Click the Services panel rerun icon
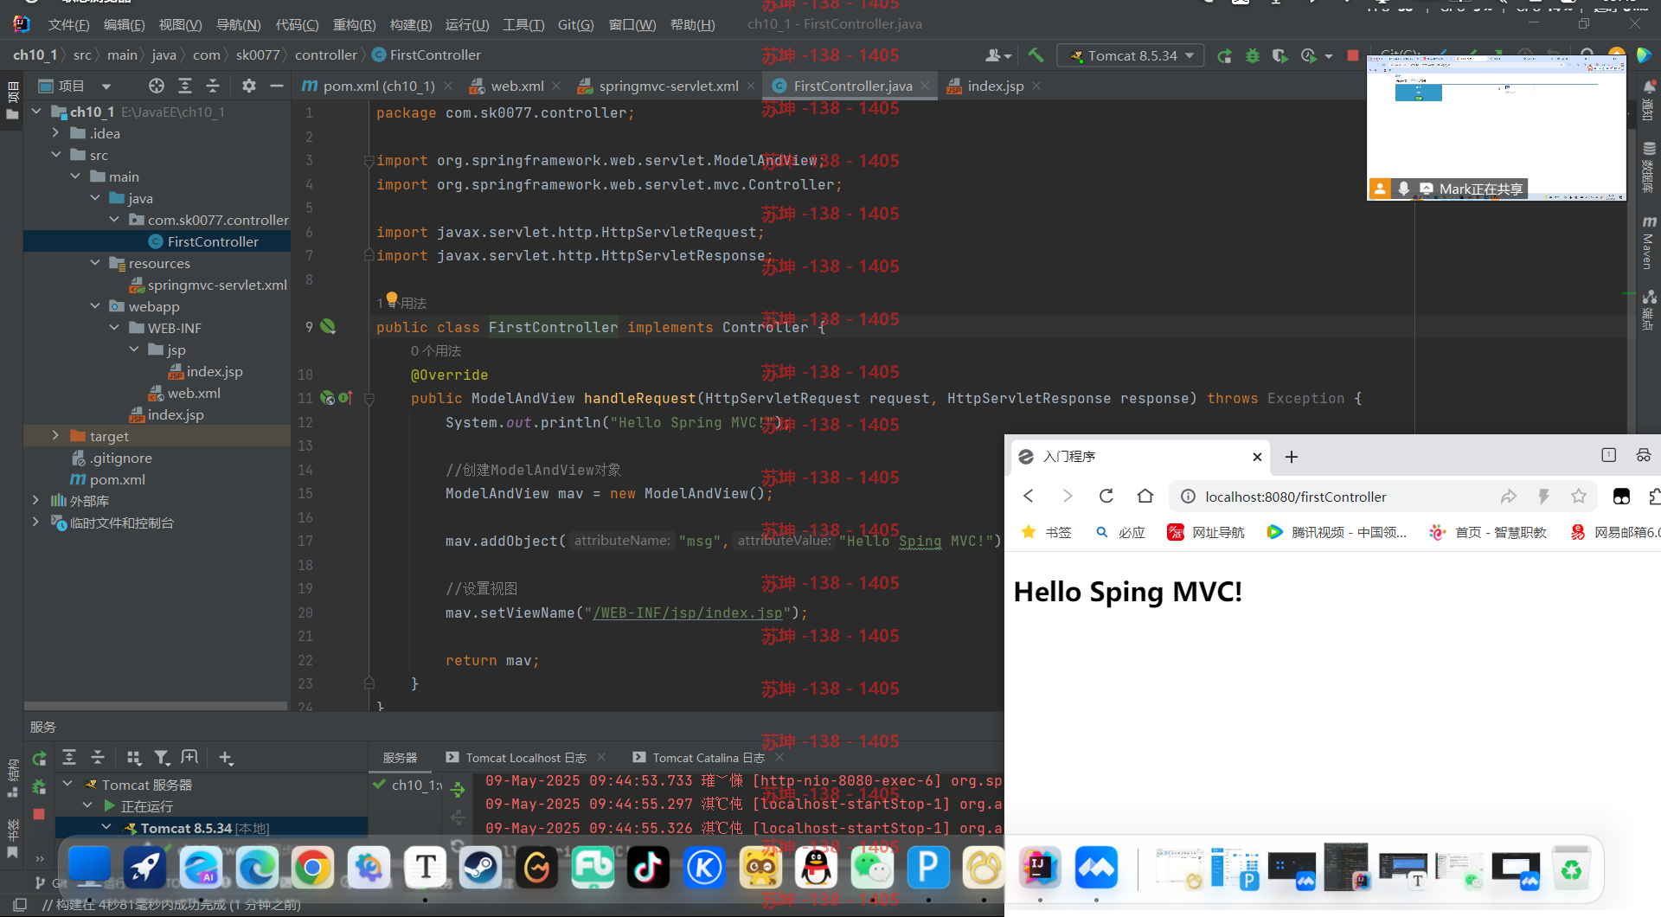The height and width of the screenshot is (917, 1661). pos(39,759)
